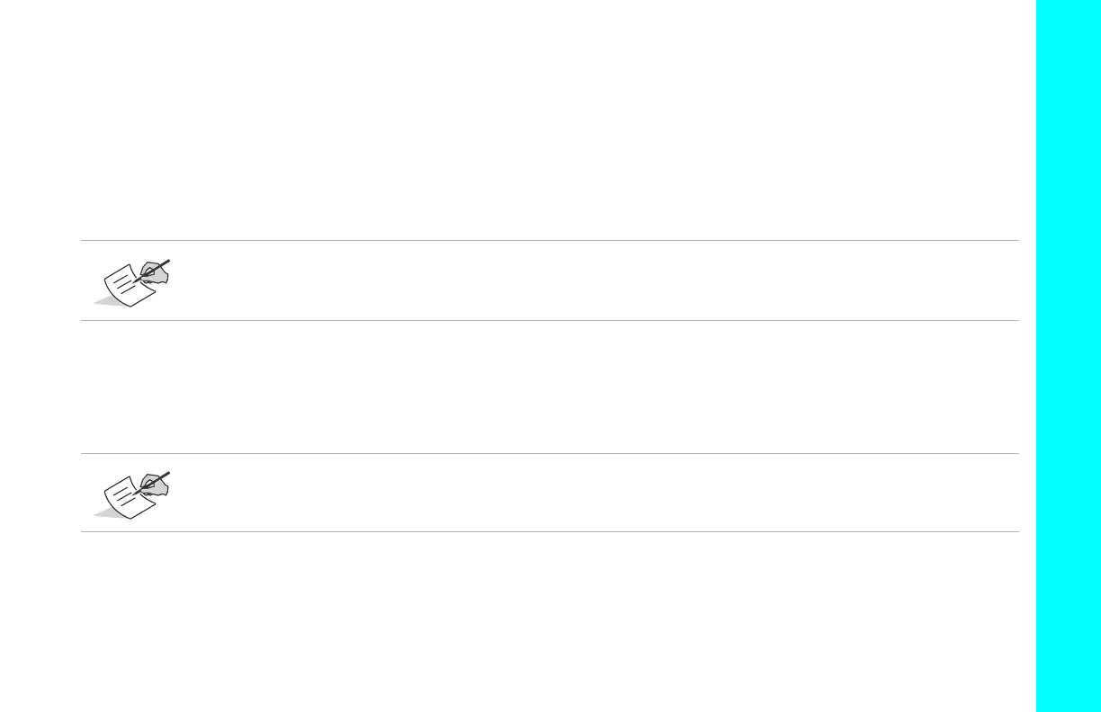Click empty text area beside lower note icon
Image resolution: width=1101 pixels, height=712 pixels.
(x=585, y=493)
